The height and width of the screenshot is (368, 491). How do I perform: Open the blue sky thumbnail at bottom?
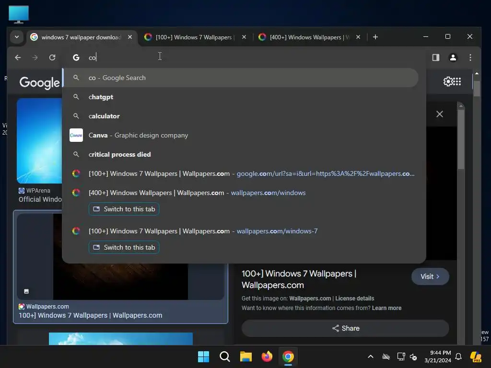point(120,339)
